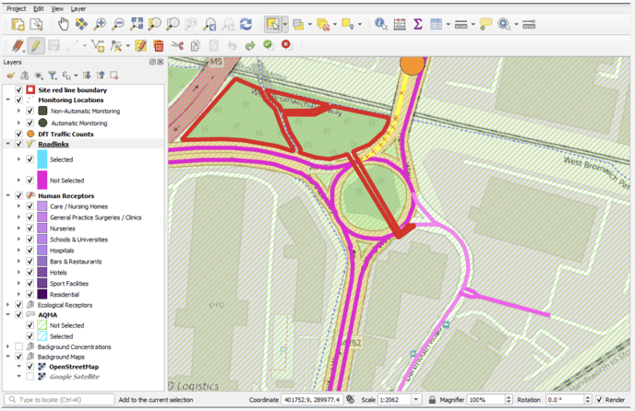This screenshot has width=635, height=411.
Task: Collapse the Human Receptors group
Action: click(x=7, y=195)
